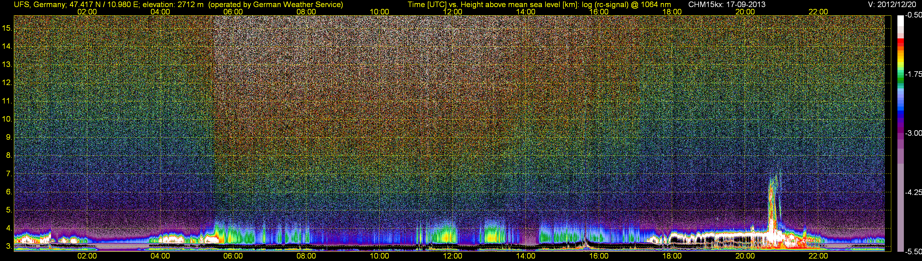Click the '-0.50' colorbar scale value
This screenshot has height=261, width=922.
tap(913, 15)
